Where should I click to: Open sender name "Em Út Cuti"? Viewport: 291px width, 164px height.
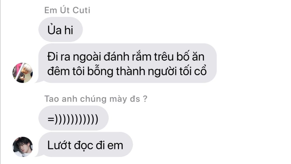pos(67,10)
